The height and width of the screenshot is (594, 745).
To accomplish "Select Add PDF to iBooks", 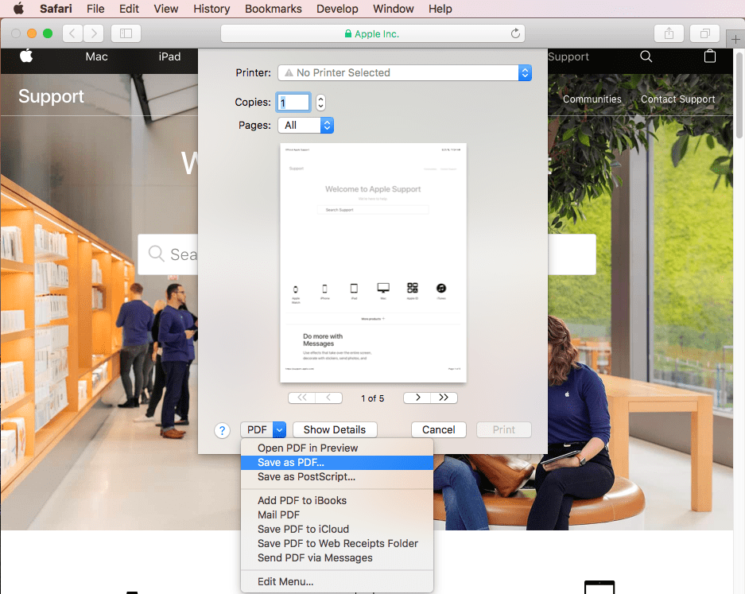I will [337, 500].
